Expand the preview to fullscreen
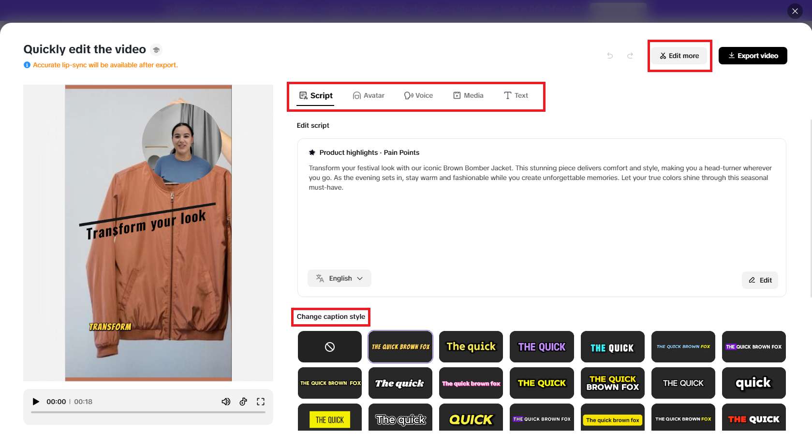The width and height of the screenshot is (812, 435). click(x=261, y=402)
